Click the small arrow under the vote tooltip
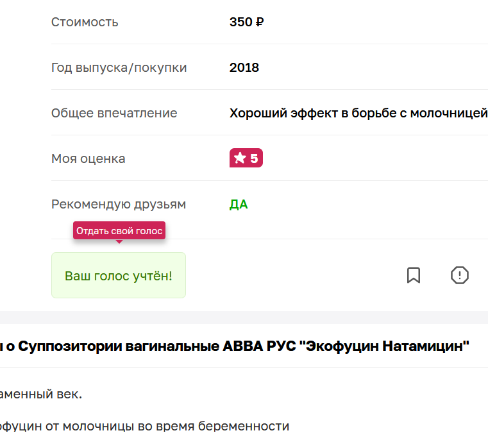This screenshot has width=488, height=442. [x=119, y=242]
